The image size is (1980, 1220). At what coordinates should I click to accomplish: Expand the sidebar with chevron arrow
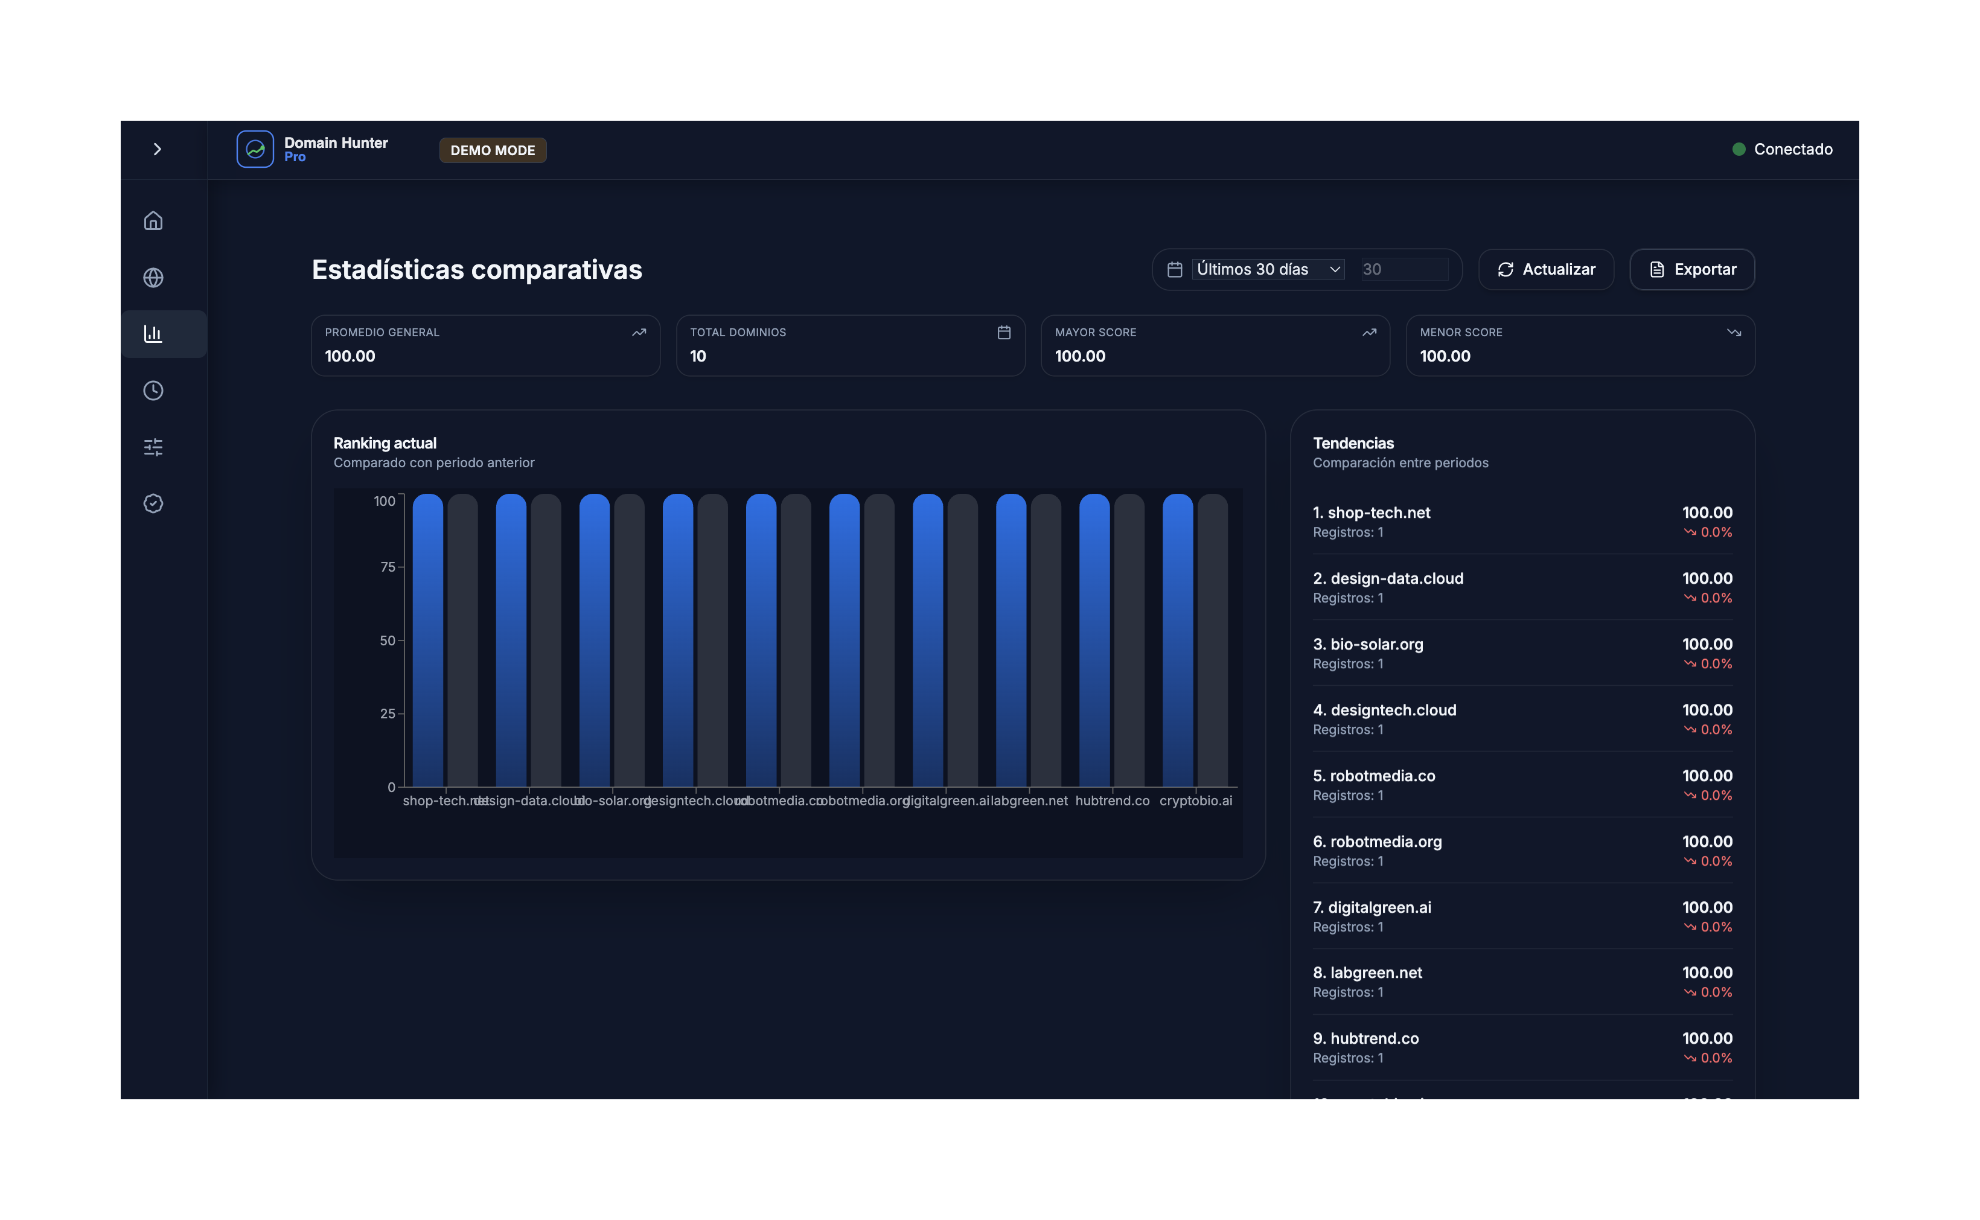pyautogui.click(x=158, y=149)
